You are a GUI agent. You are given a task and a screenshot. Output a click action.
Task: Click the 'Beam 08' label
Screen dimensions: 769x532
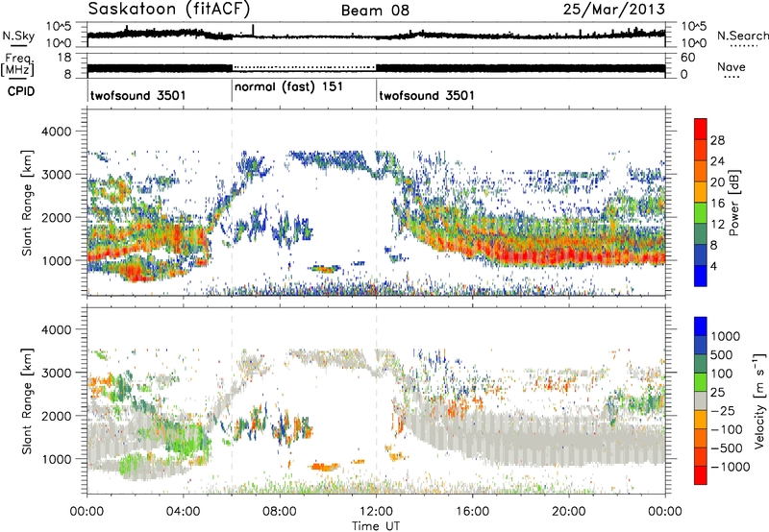pos(375,11)
